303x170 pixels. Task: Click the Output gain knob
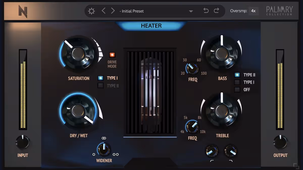click(280, 142)
